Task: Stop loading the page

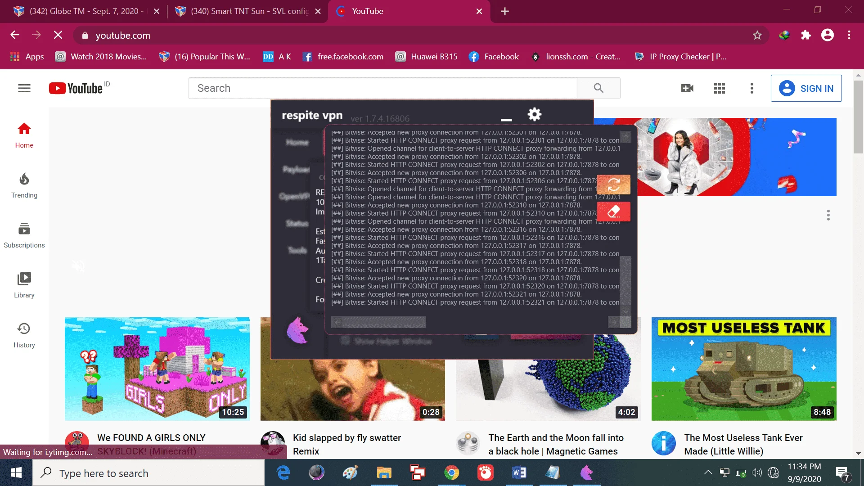Action: pos(58,35)
